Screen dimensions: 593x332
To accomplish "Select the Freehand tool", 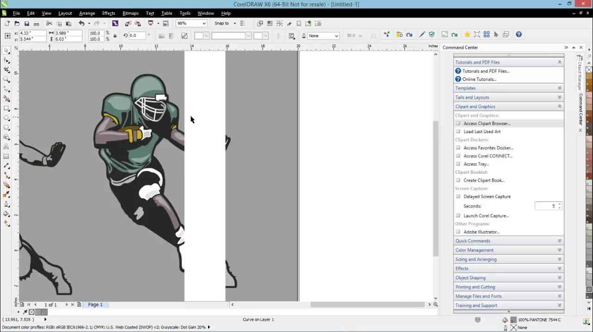I will [6, 89].
